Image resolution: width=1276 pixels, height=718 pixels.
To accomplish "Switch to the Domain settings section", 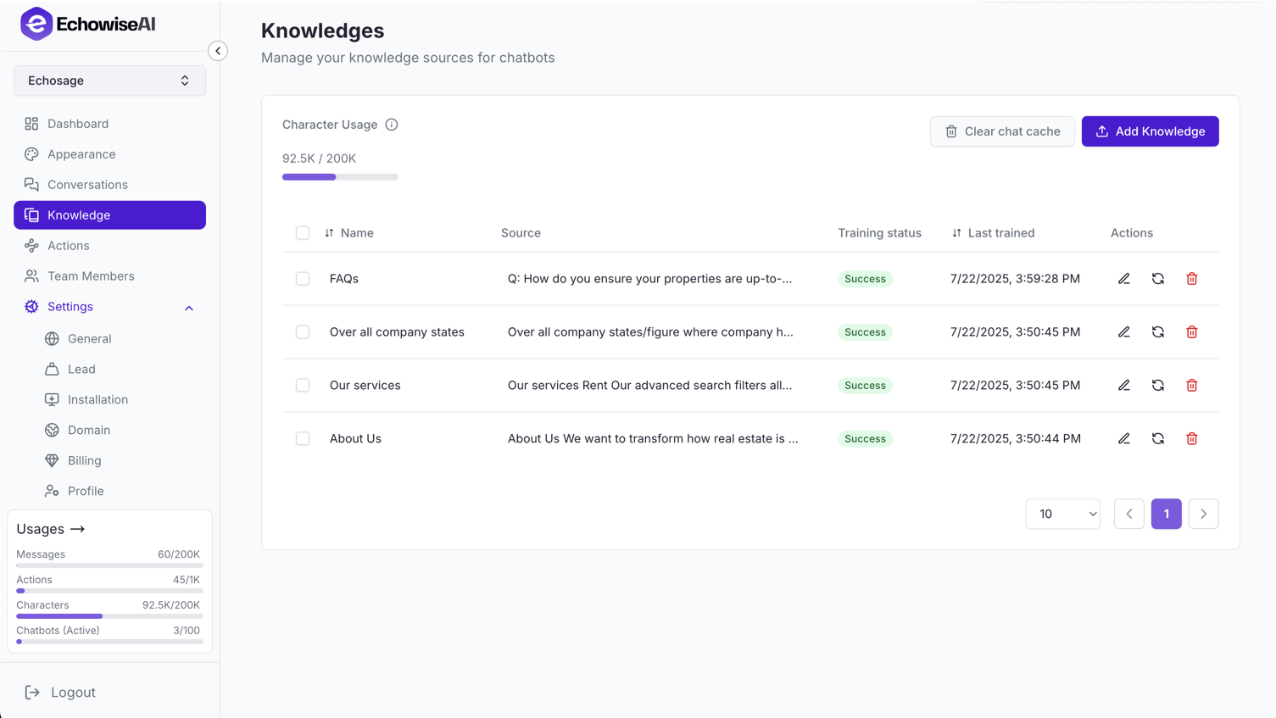I will coord(86,430).
